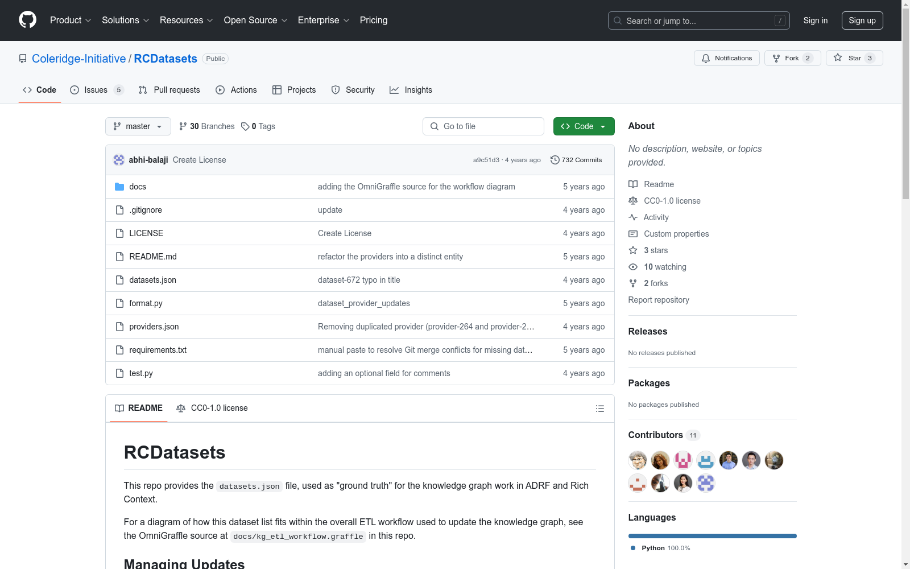The height and width of the screenshot is (569, 910).
Task: Click the fork icon beside 2 forks
Action: [x=633, y=283]
